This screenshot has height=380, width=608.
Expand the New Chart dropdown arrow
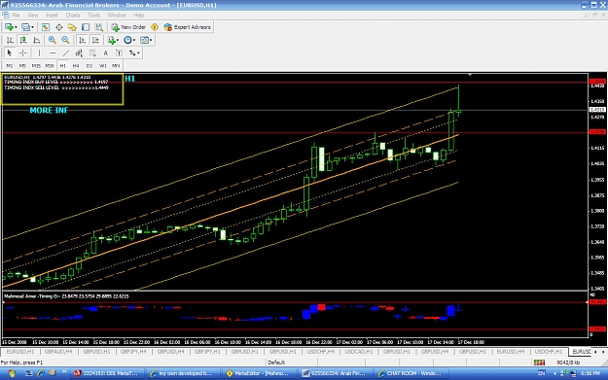tap(16, 27)
